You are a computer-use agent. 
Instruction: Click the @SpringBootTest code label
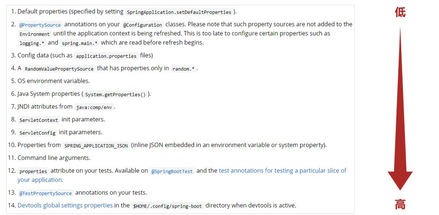[x=172, y=171]
